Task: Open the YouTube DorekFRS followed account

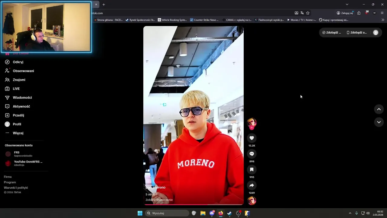Action: tap(24, 163)
